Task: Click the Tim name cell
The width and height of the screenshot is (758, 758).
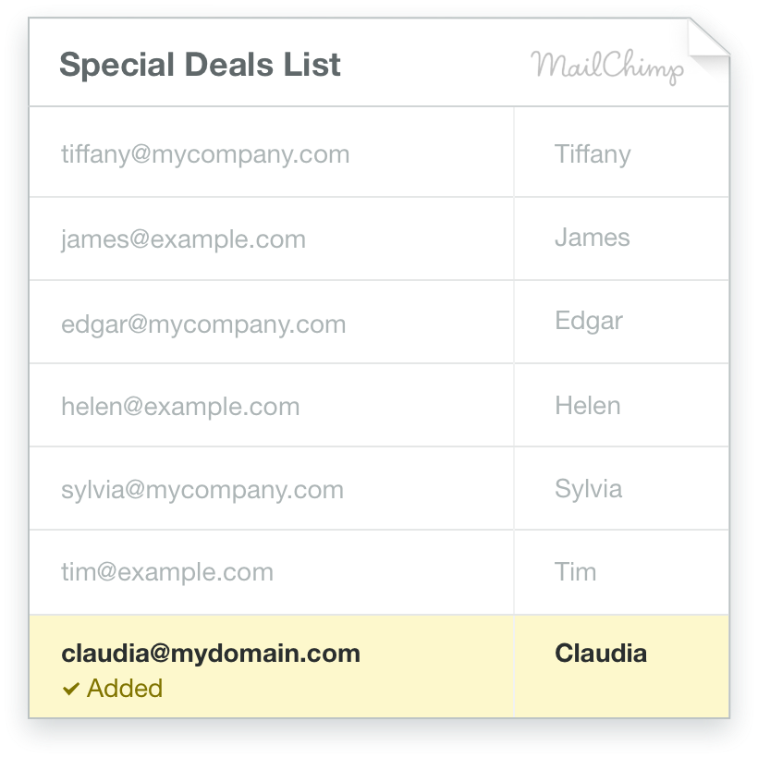Action: [622, 572]
